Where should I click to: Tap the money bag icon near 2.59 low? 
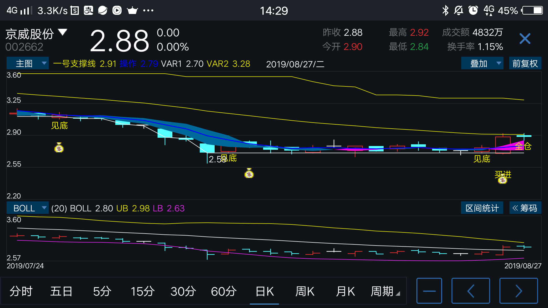click(249, 173)
